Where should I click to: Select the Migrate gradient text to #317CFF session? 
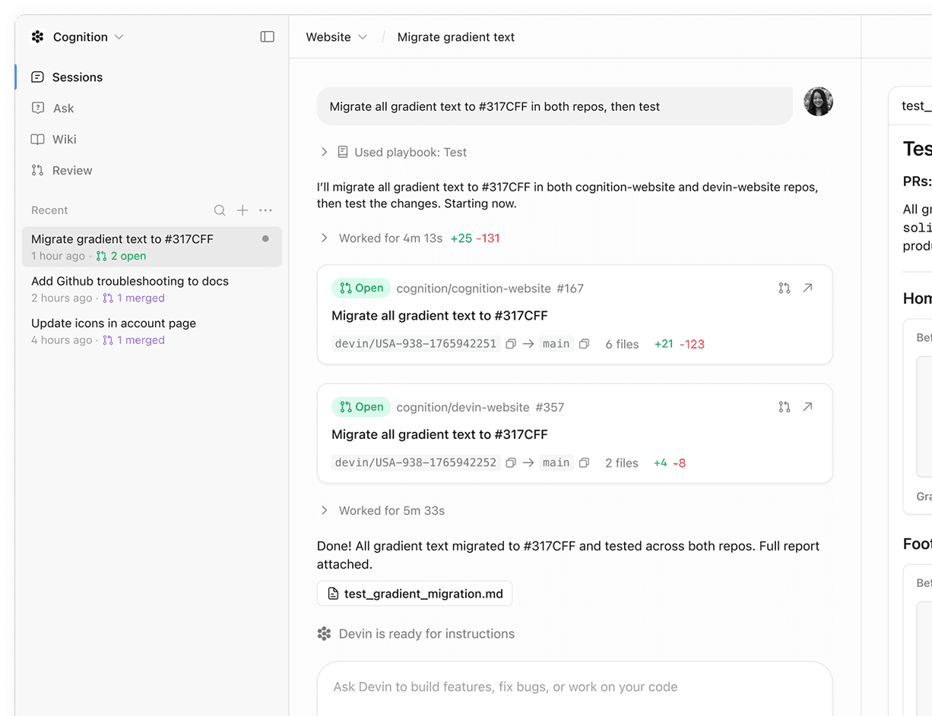(152, 247)
